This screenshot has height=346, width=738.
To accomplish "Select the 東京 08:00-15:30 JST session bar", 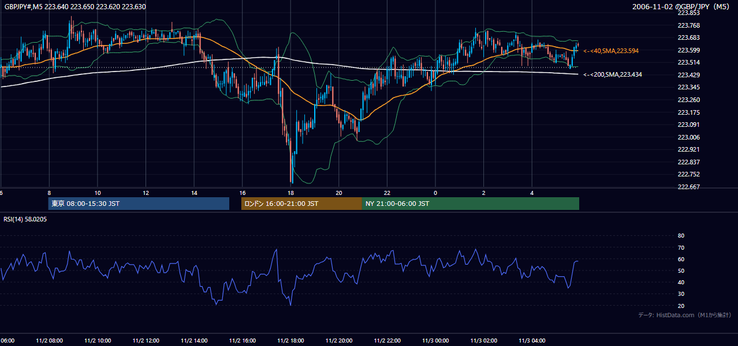I will (x=139, y=204).
